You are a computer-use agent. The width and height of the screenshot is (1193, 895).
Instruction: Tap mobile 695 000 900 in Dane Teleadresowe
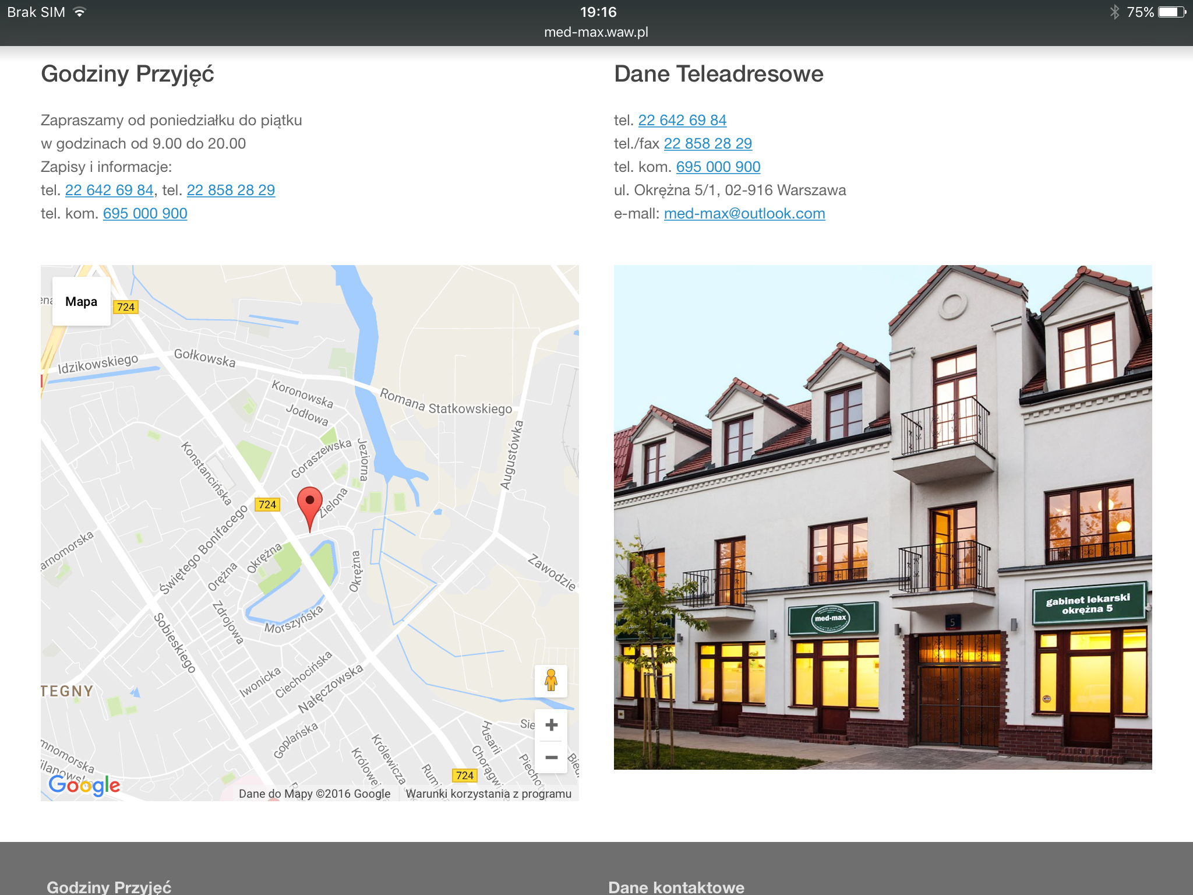[718, 167]
